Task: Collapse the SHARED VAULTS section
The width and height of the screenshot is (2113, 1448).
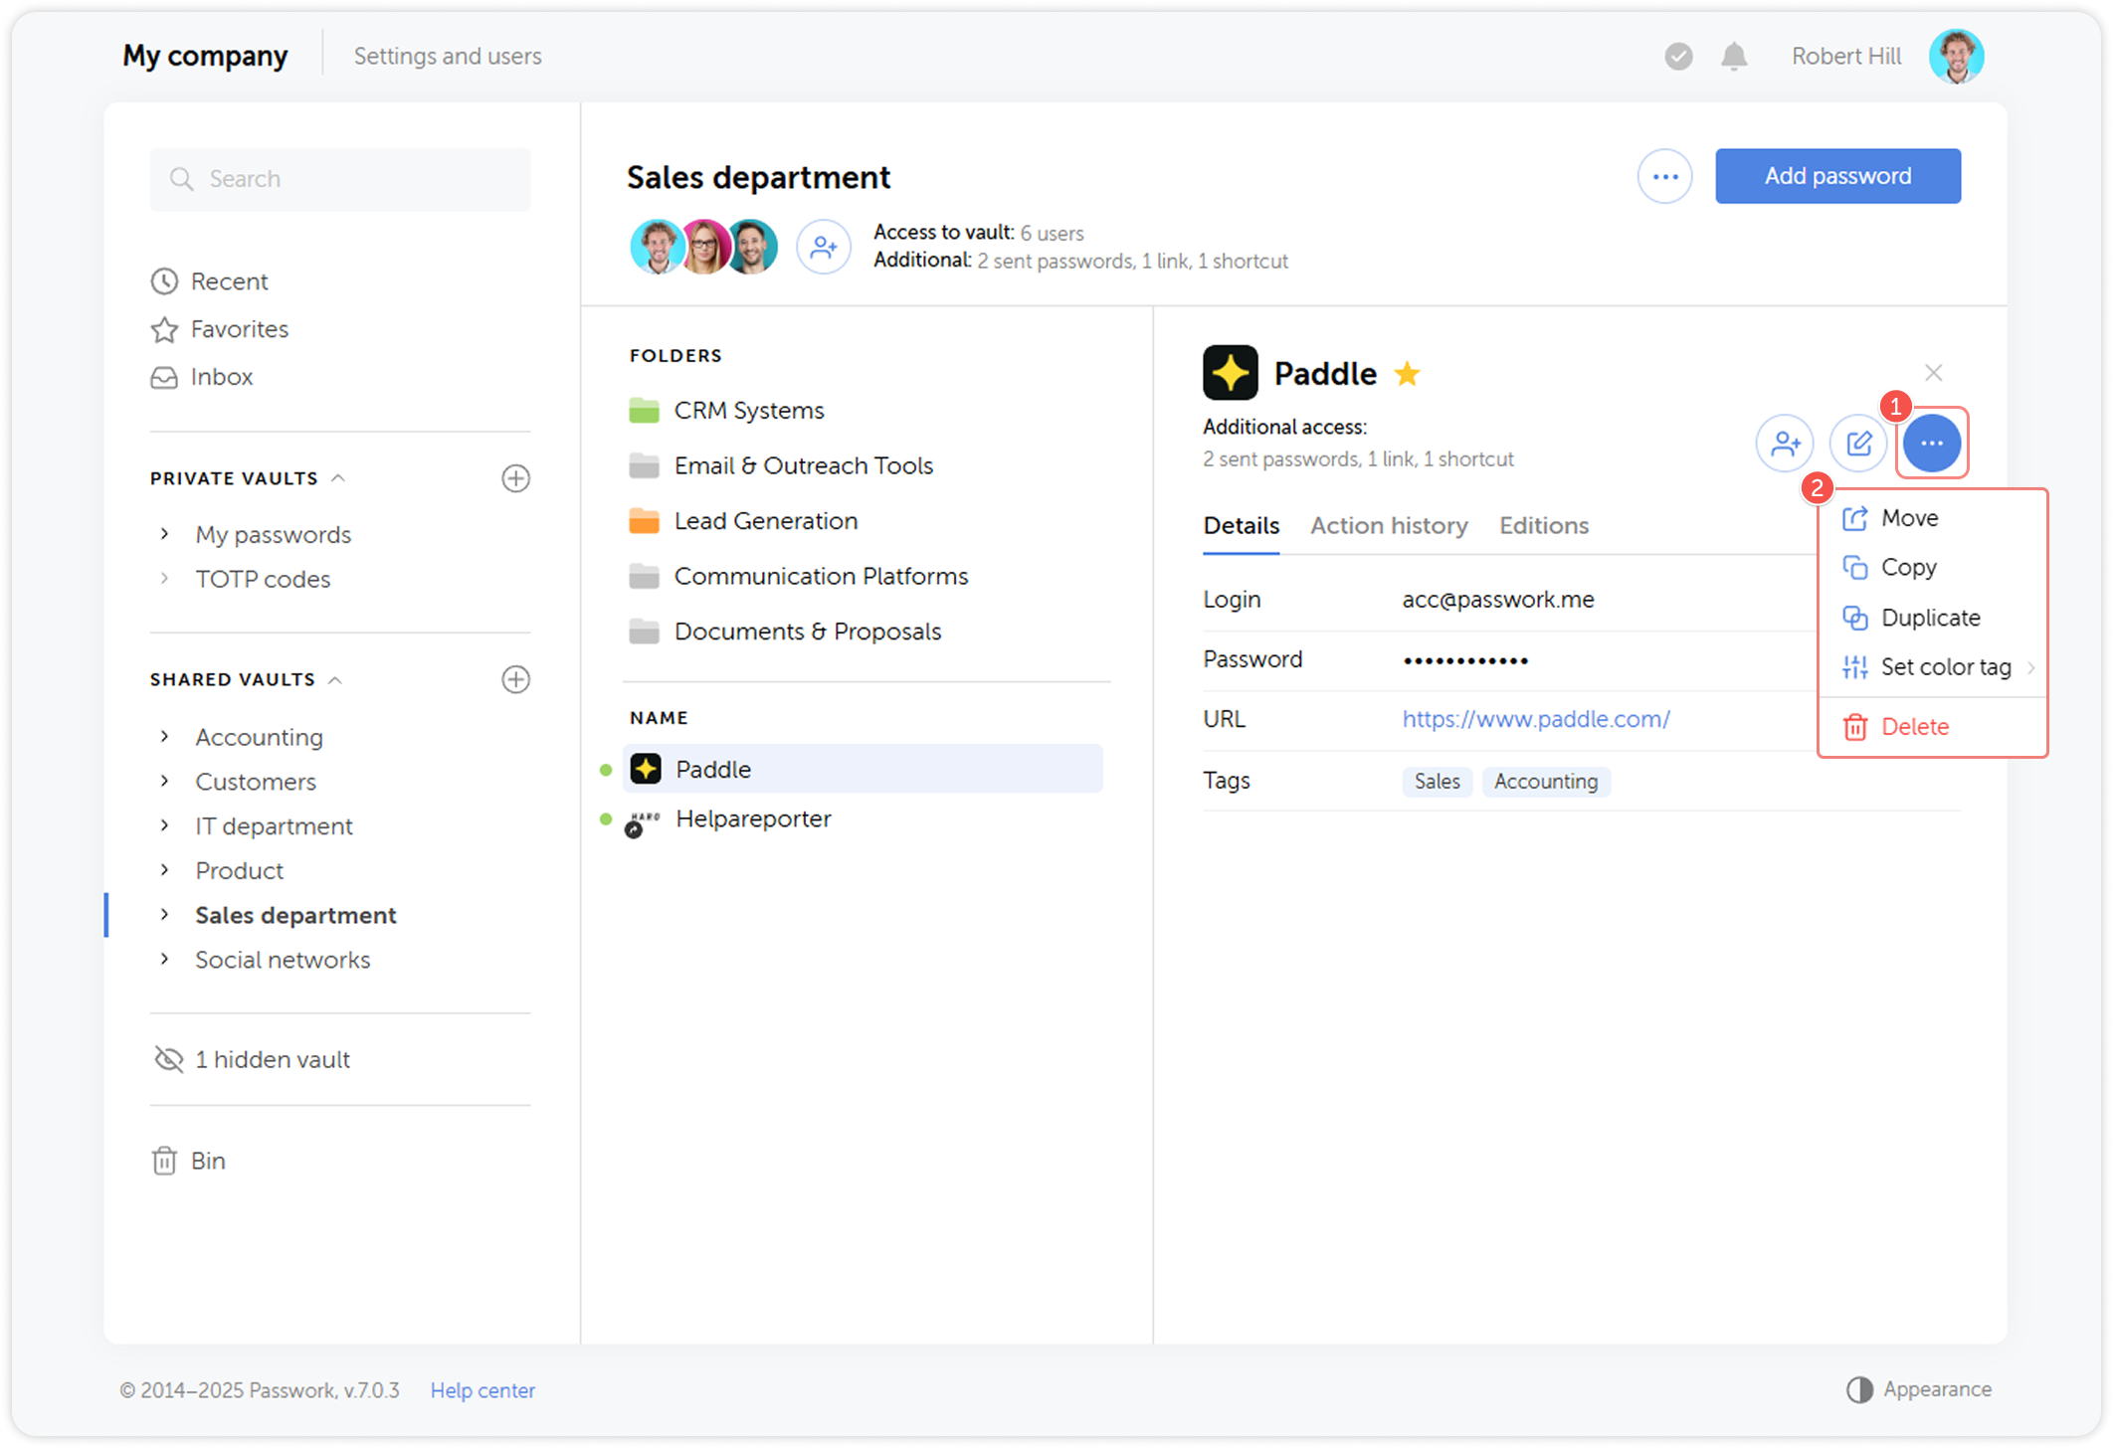Action: (x=338, y=679)
